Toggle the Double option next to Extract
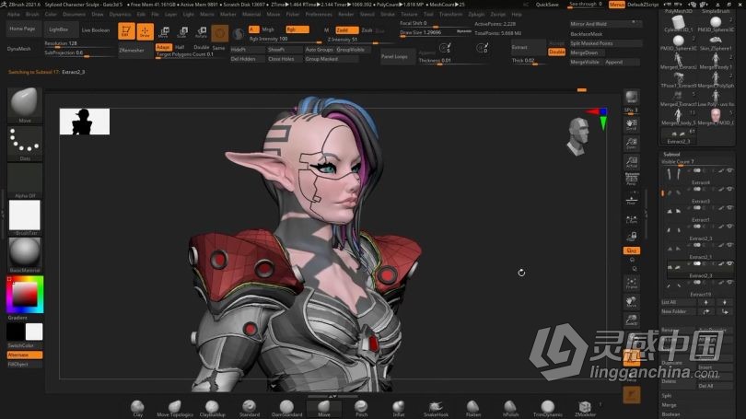Viewport: 746px width, 419px height. coord(556,52)
